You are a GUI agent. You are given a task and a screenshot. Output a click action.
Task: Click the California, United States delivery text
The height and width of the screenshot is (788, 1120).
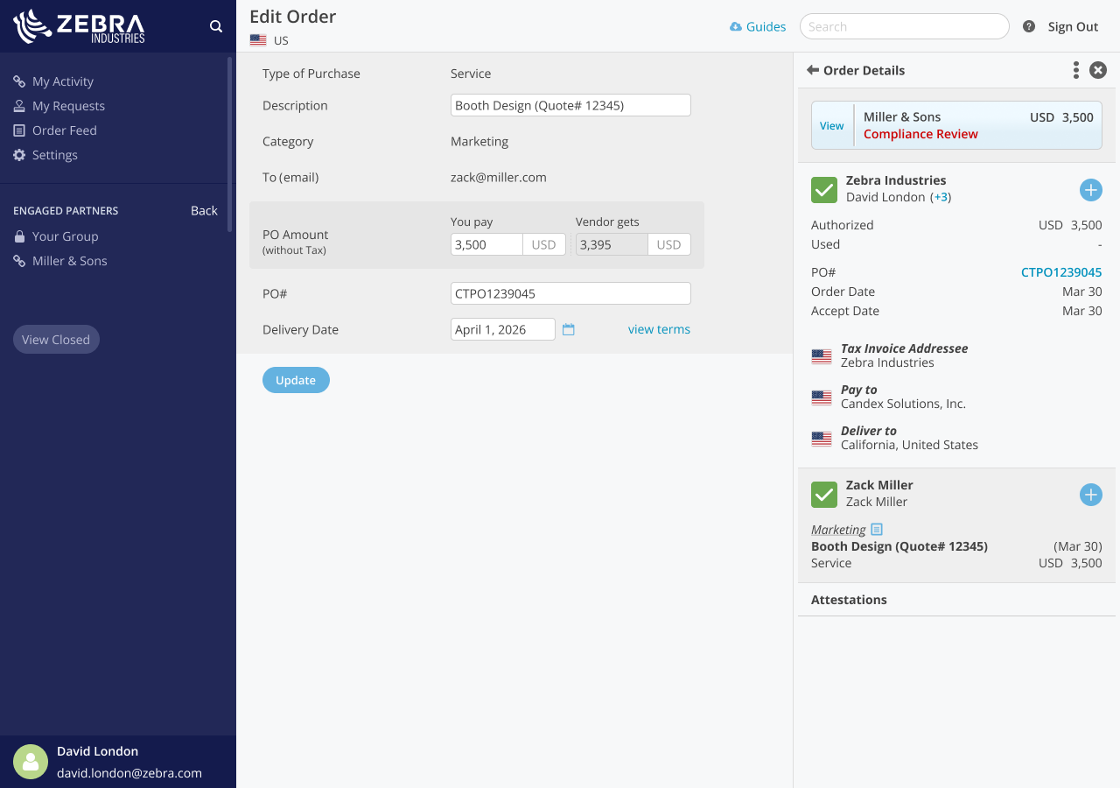909,445
